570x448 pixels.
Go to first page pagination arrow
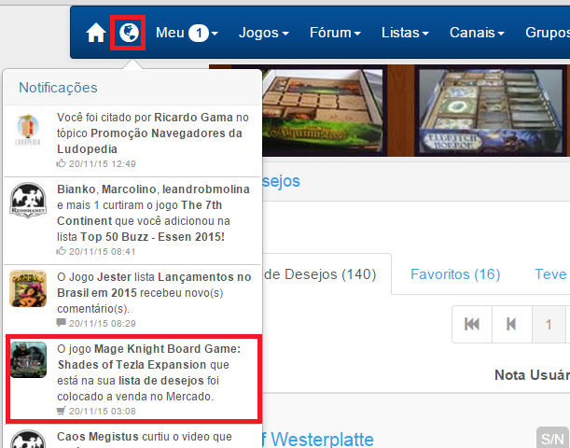[472, 324]
